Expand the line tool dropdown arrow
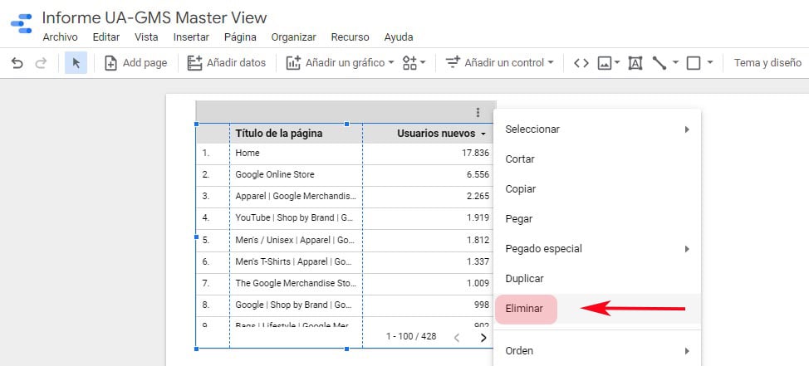Image resolution: width=809 pixels, height=366 pixels. [675, 63]
